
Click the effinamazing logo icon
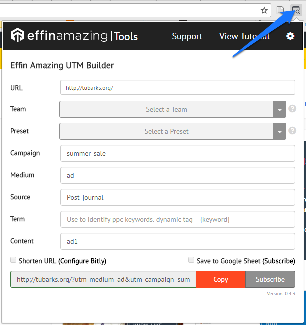coord(18,36)
